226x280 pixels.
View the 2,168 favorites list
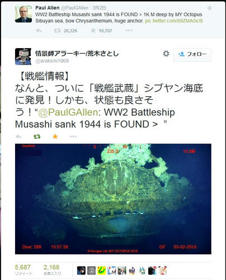tap(52, 270)
